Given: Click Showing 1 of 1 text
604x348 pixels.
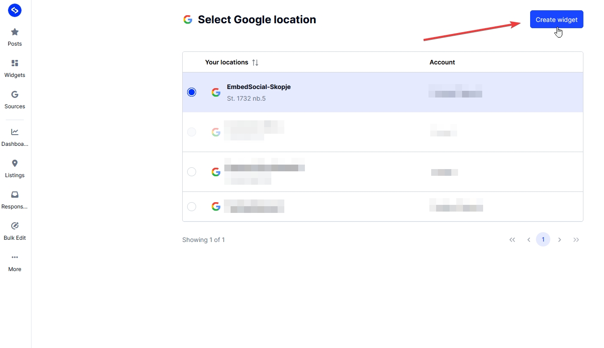Looking at the screenshot, I should pos(203,240).
